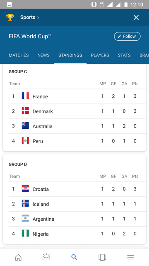Open the Iceland team row
Screen dimensions: 149x266
[x=77, y=204]
